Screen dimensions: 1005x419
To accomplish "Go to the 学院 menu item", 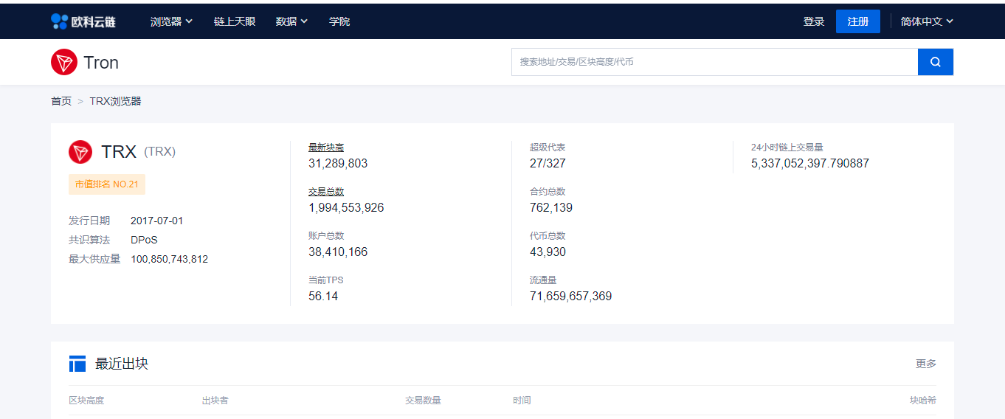I will 339,21.
